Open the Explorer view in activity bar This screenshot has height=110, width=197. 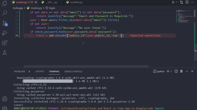tap(5, 3)
